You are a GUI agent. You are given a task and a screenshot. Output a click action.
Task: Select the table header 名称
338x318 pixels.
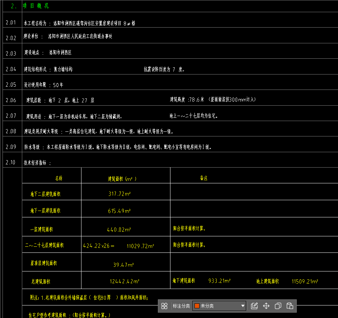click(x=58, y=178)
